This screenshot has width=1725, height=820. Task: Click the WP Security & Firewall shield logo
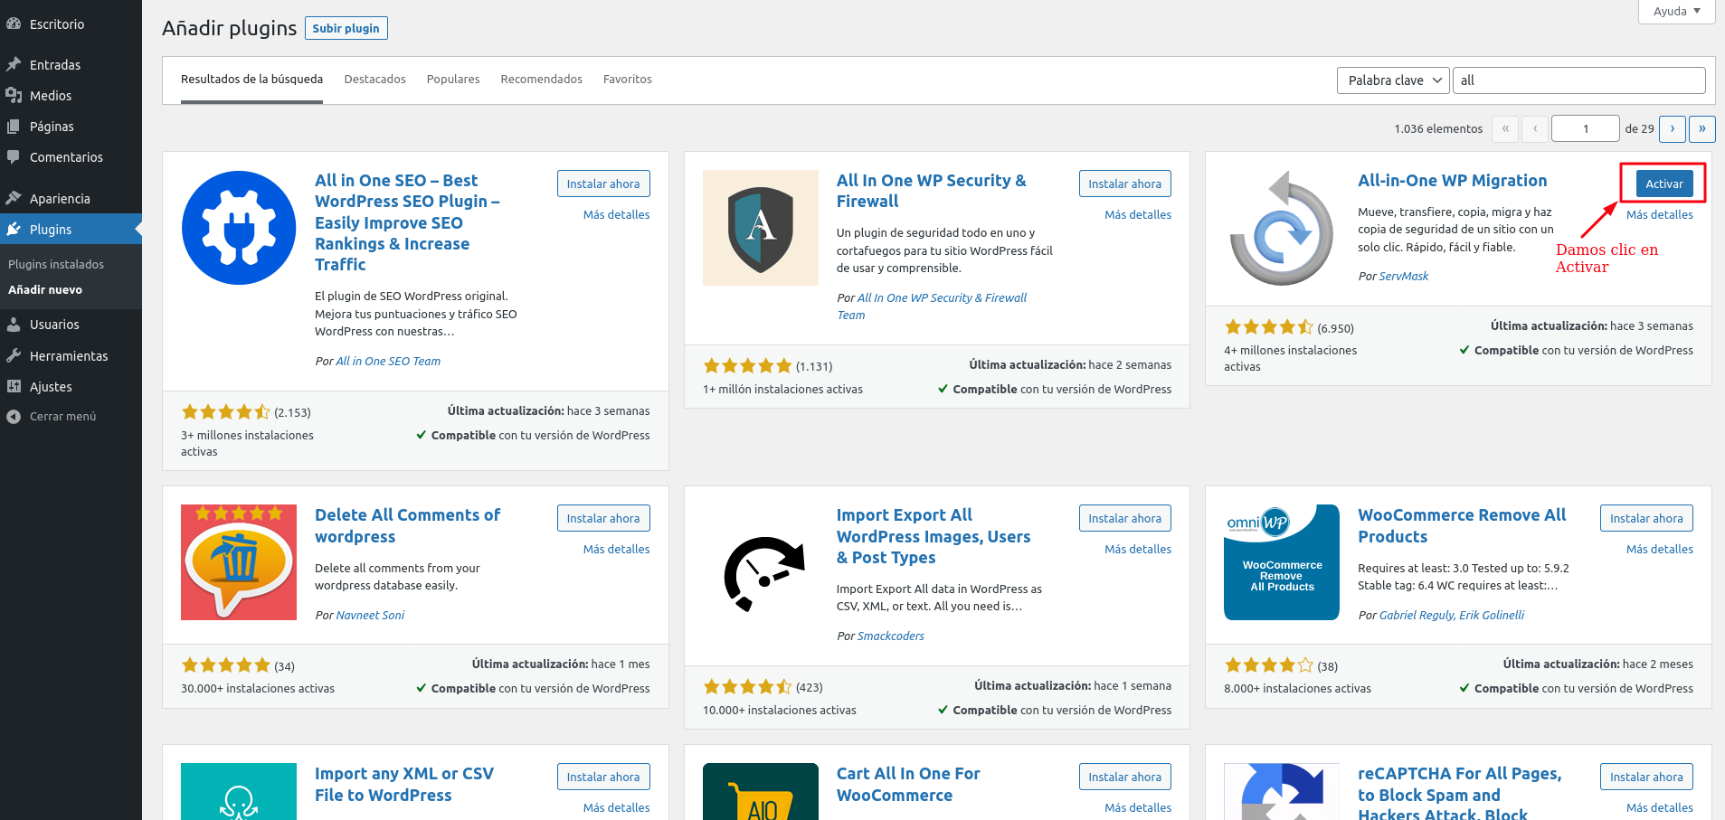[761, 228]
